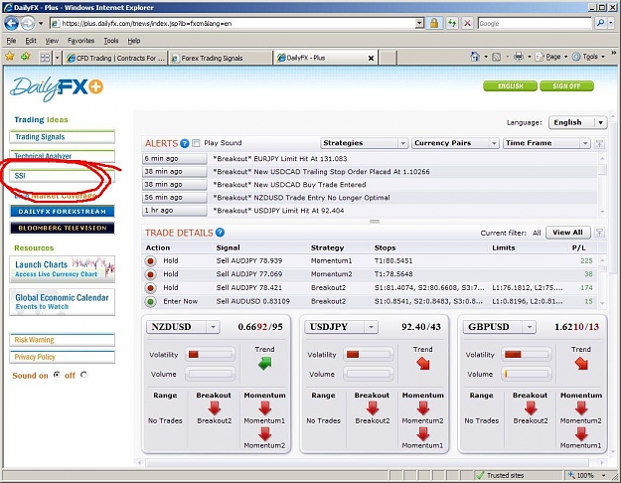Click the Refresh page icon
This screenshot has width=621, height=483.
pos(452,24)
